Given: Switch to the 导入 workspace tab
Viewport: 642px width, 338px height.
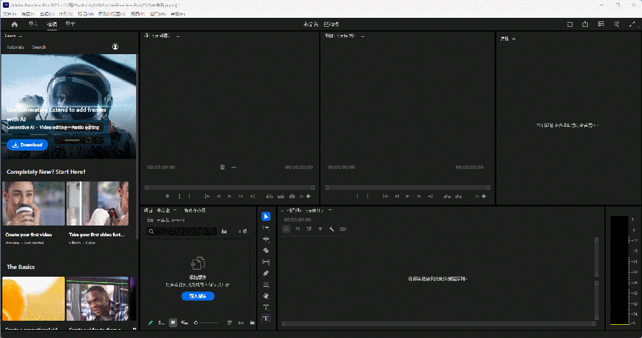Looking at the screenshot, I should click(33, 24).
